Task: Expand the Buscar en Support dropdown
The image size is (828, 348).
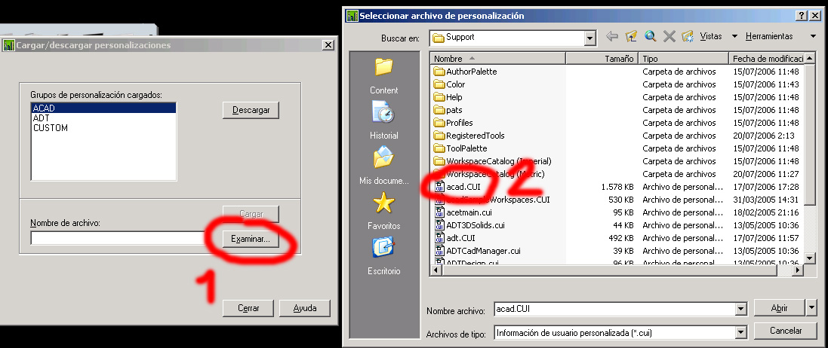Action: [590, 38]
